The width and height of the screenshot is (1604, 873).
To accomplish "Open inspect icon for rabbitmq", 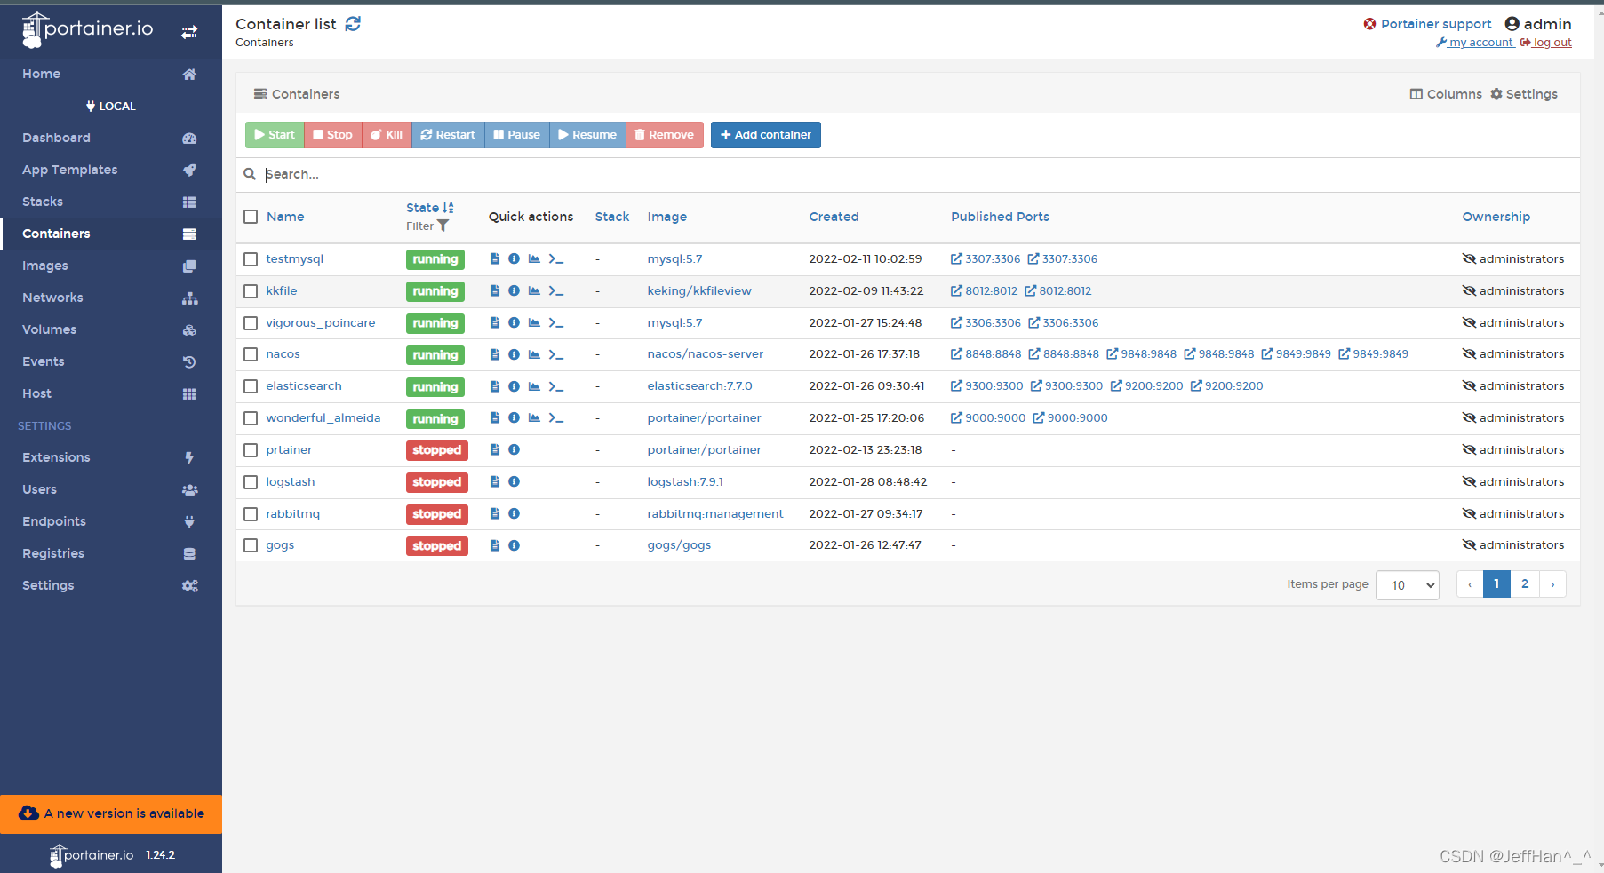I will 514,514.
